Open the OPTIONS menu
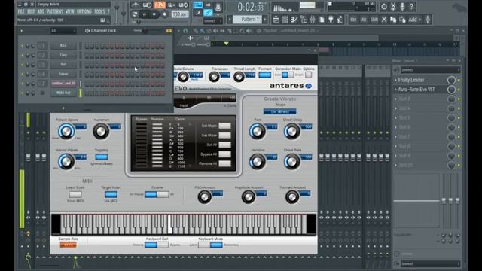 coord(84,11)
